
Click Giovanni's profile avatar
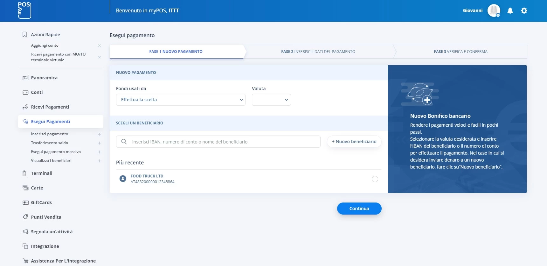point(494,10)
